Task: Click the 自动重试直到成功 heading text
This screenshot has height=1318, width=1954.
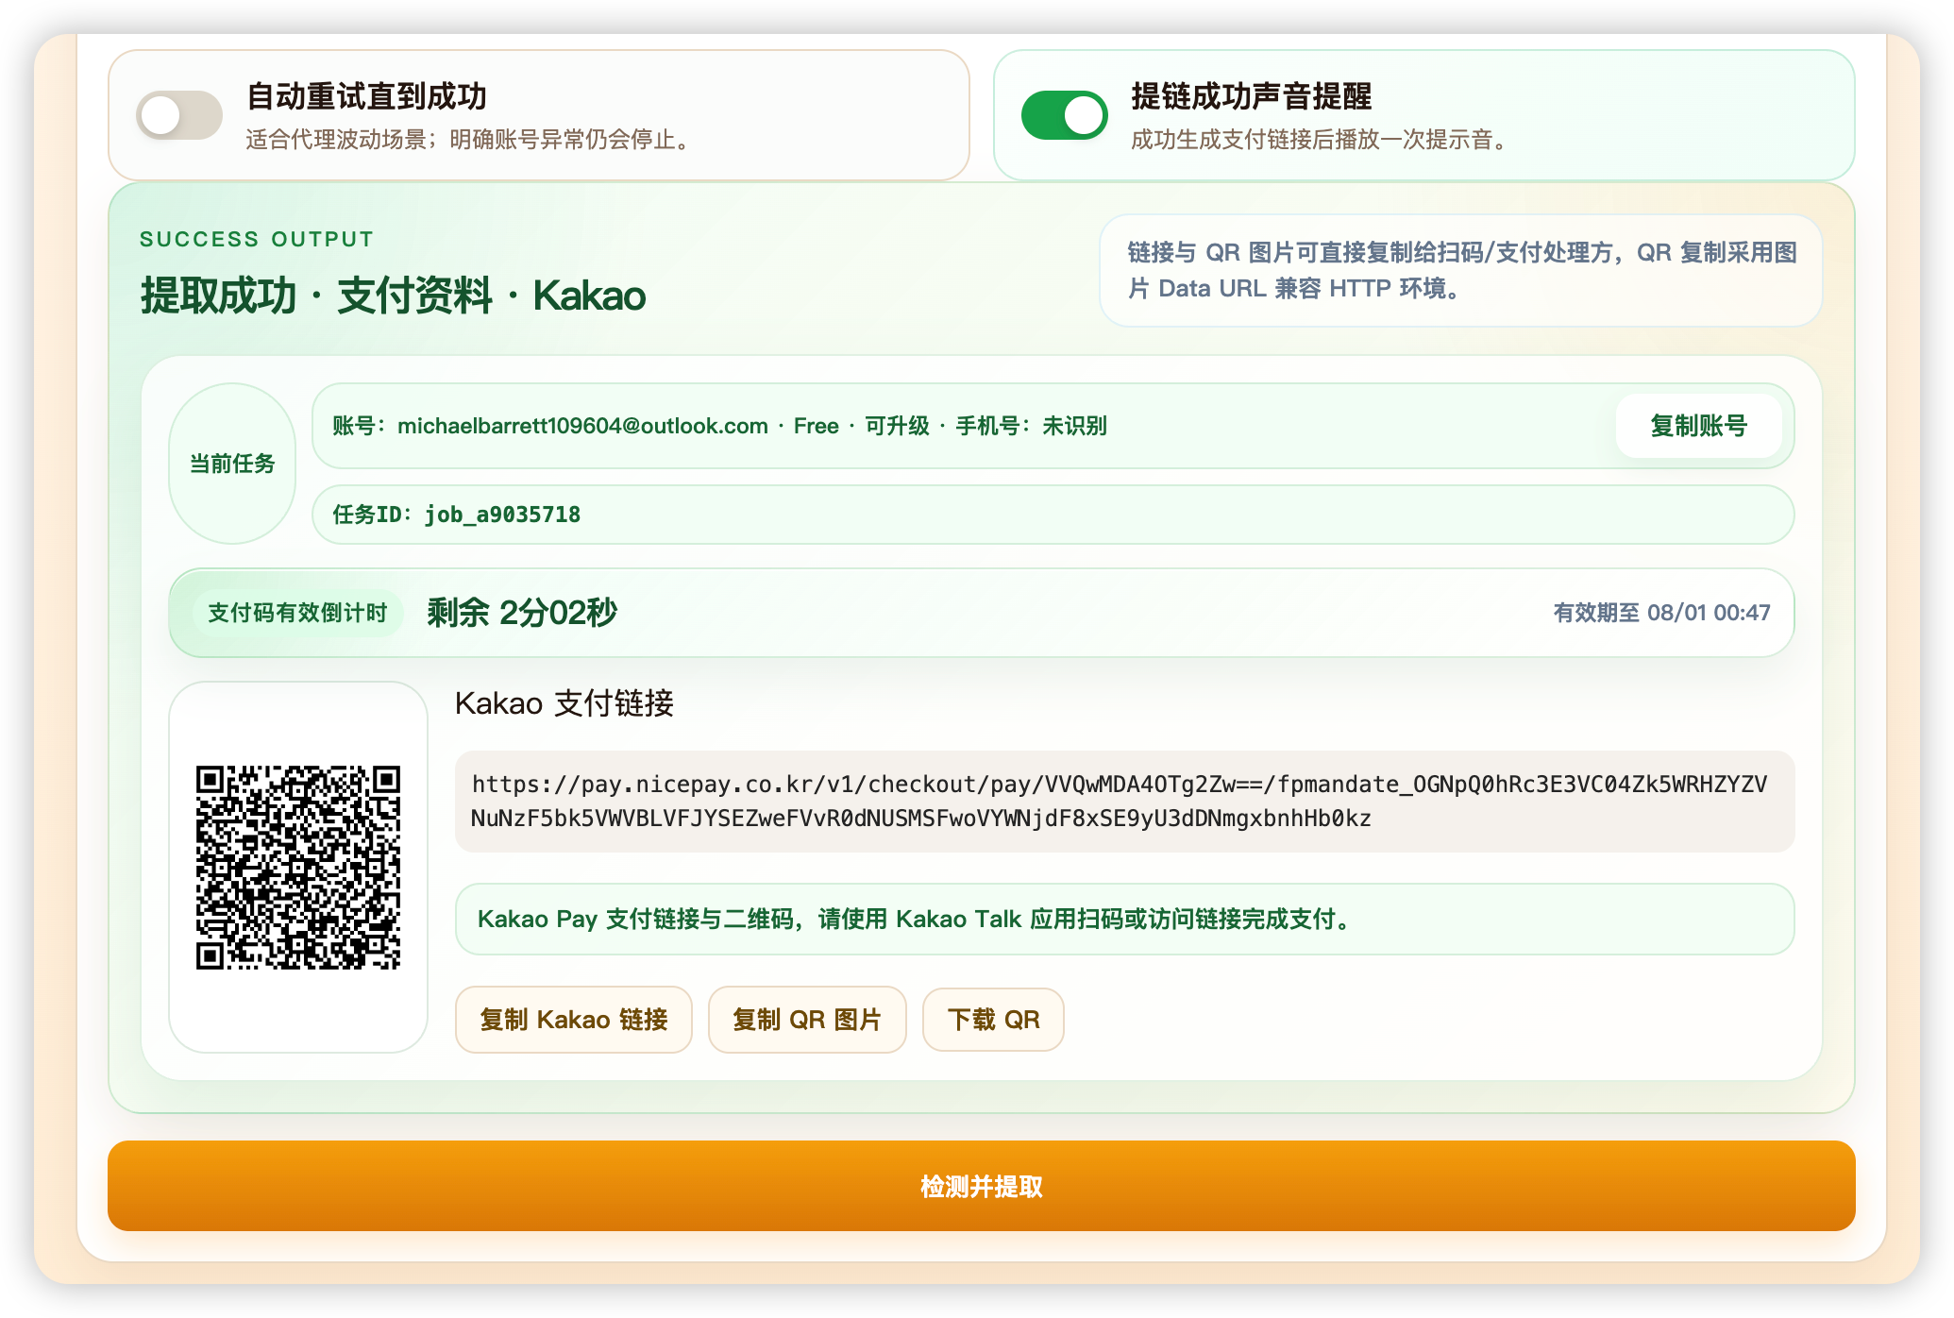Action: pos(366,96)
